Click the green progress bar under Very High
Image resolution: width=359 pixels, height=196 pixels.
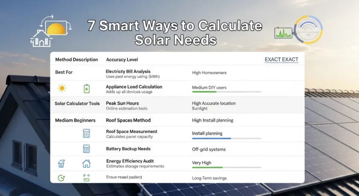click(x=226, y=167)
